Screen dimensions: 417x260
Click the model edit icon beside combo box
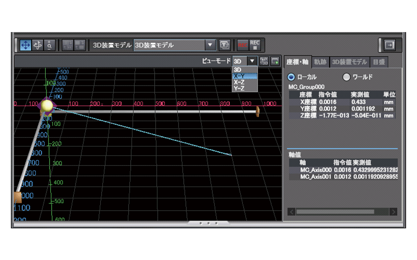[225, 45]
